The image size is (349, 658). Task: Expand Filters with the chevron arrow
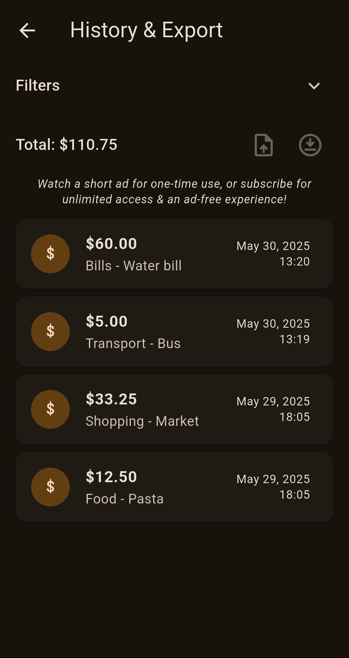pos(314,86)
